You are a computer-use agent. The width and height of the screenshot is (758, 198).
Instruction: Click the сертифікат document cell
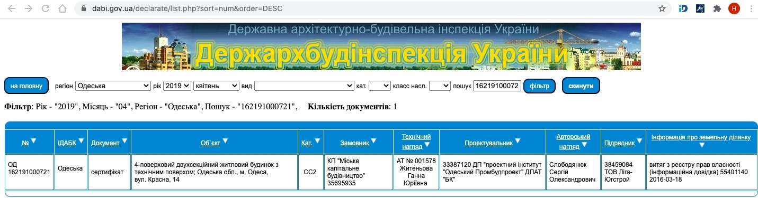click(x=109, y=172)
